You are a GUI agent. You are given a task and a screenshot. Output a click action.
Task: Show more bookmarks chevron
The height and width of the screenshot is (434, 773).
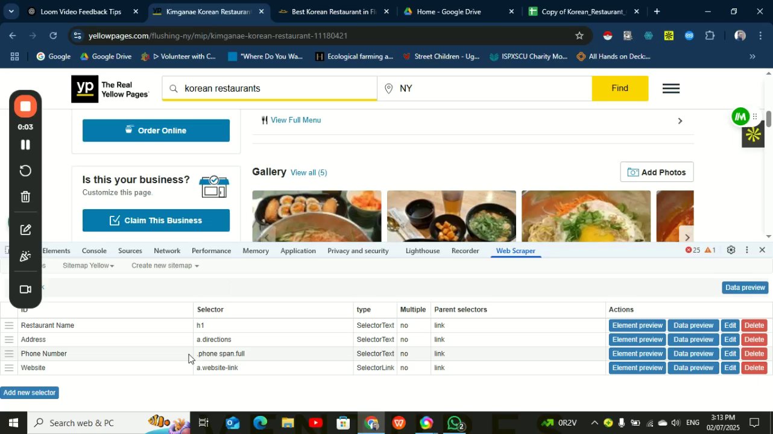(752, 57)
